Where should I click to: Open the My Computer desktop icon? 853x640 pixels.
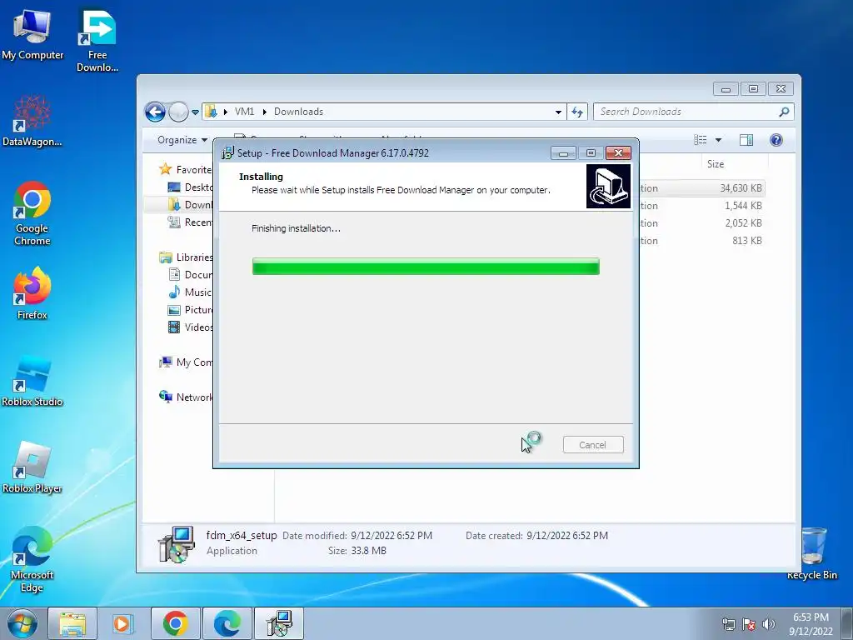pos(32,35)
